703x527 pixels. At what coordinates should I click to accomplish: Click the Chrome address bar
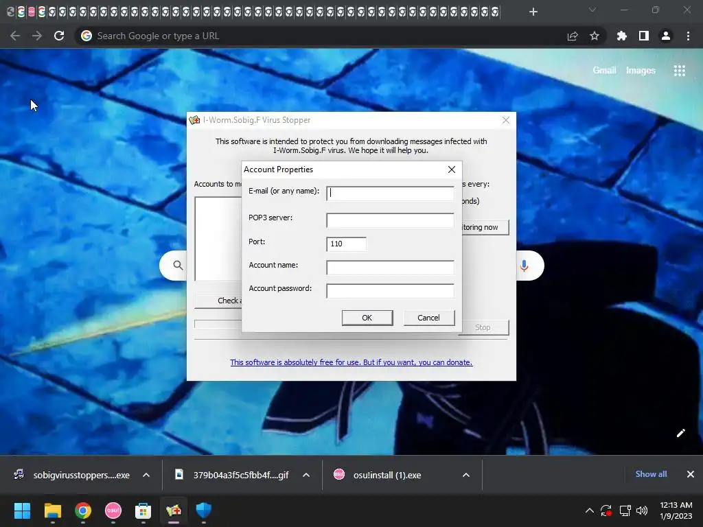[x=323, y=36]
